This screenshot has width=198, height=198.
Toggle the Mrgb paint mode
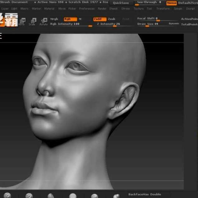pyautogui.click(x=54, y=19)
